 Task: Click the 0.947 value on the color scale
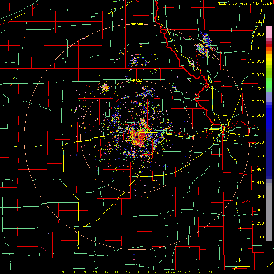click(x=258, y=48)
